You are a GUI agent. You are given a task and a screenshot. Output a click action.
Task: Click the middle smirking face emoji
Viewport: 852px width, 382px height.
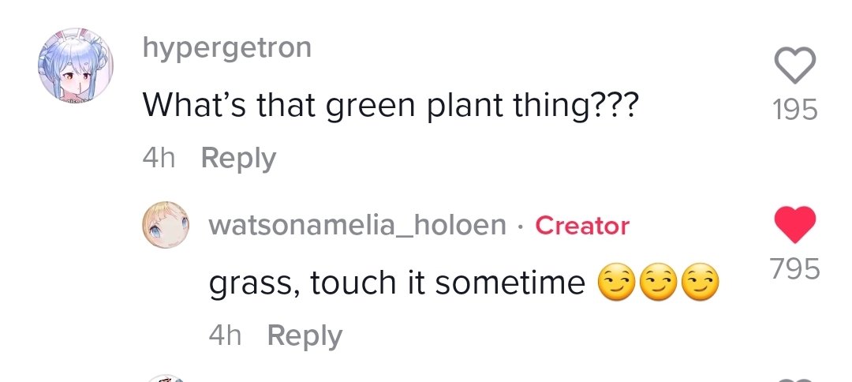tap(660, 283)
